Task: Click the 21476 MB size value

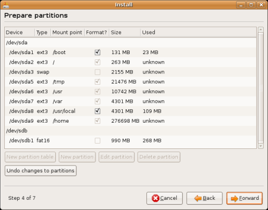Action: pos(124,82)
